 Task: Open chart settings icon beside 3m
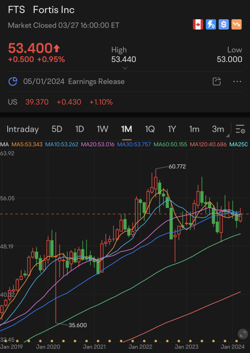coord(240,129)
